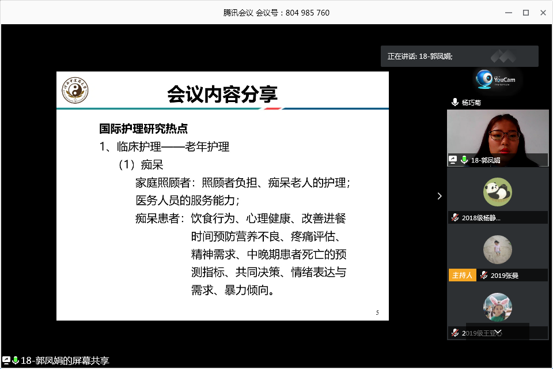553x369 pixels.
Task: Click the muted microphone icon for 2018级杨静
Action: pyautogui.click(x=454, y=218)
